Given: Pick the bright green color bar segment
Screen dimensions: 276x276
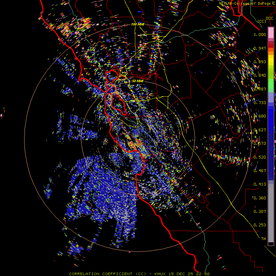Looking at the screenshot, I should tap(271, 84).
